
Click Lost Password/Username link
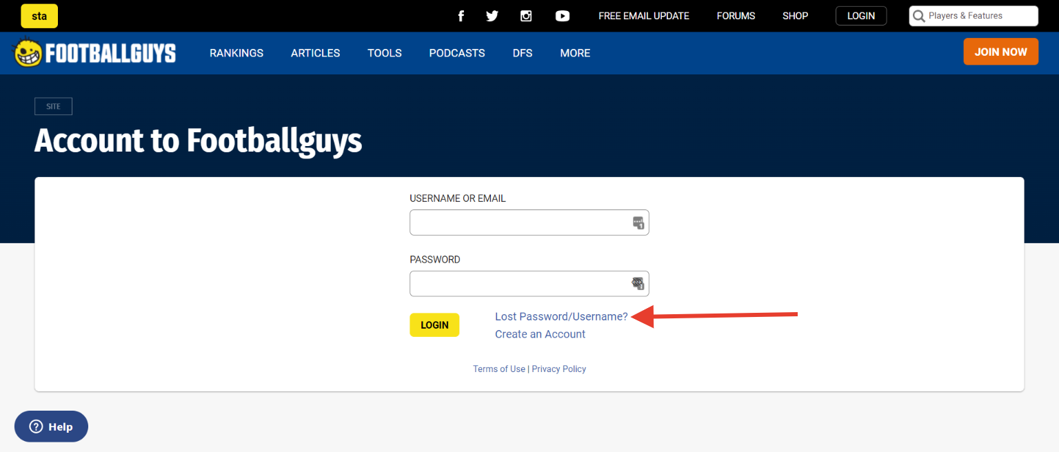[x=561, y=317]
